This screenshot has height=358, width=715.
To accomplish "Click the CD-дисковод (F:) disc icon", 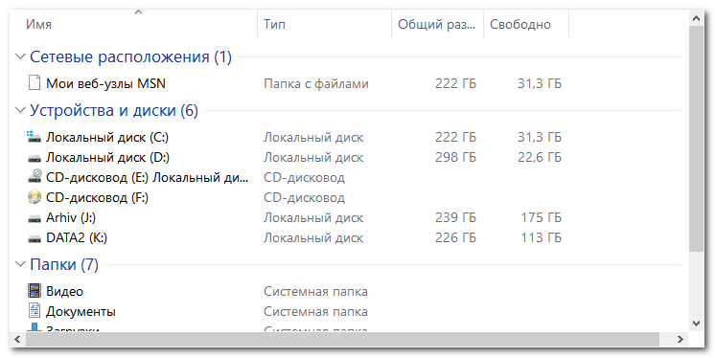I will pyautogui.click(x=35, y=197).
